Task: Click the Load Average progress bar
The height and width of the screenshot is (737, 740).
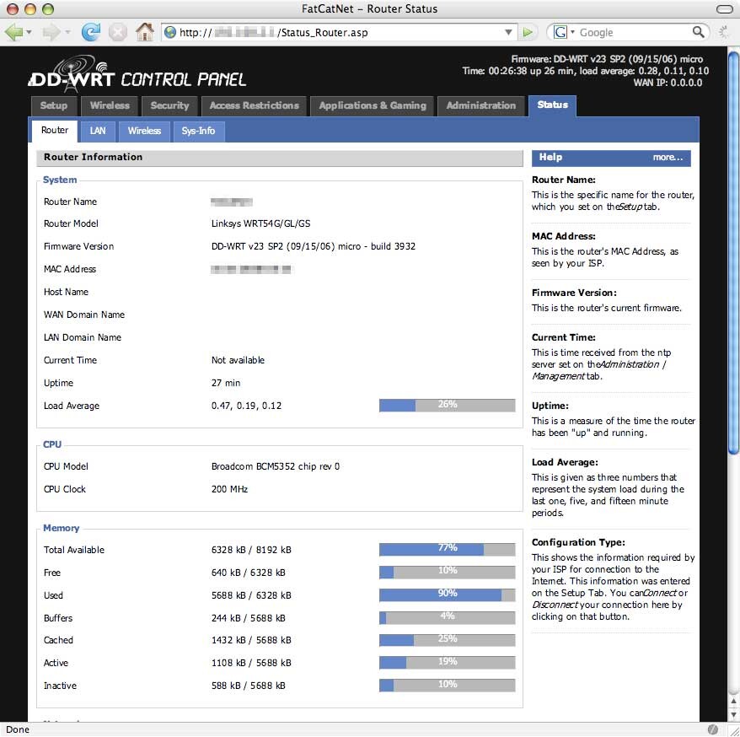Action: click(447, 405)
